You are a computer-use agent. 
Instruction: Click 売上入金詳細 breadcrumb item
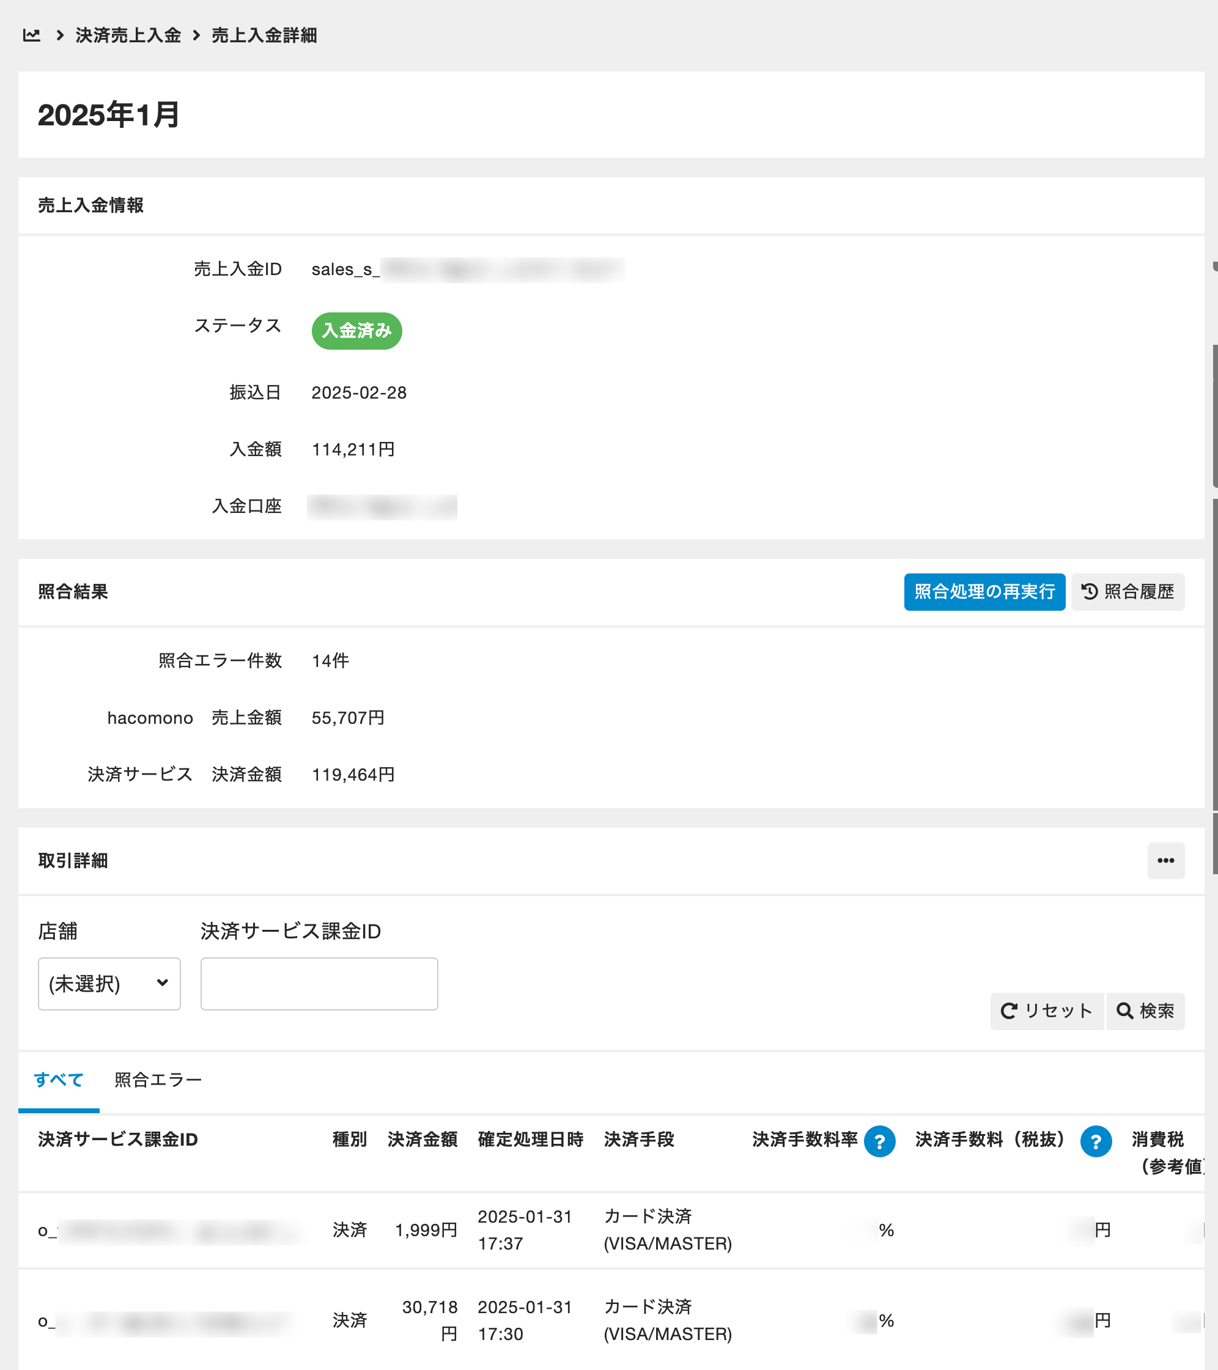coord(264,35)
